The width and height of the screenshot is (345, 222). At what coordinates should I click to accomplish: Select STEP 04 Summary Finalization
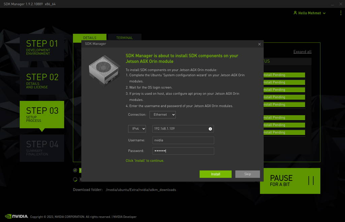click(42, 148)
